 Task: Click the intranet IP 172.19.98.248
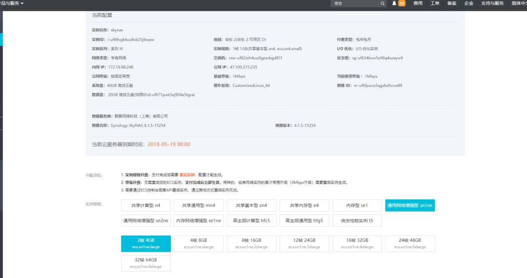121,67
